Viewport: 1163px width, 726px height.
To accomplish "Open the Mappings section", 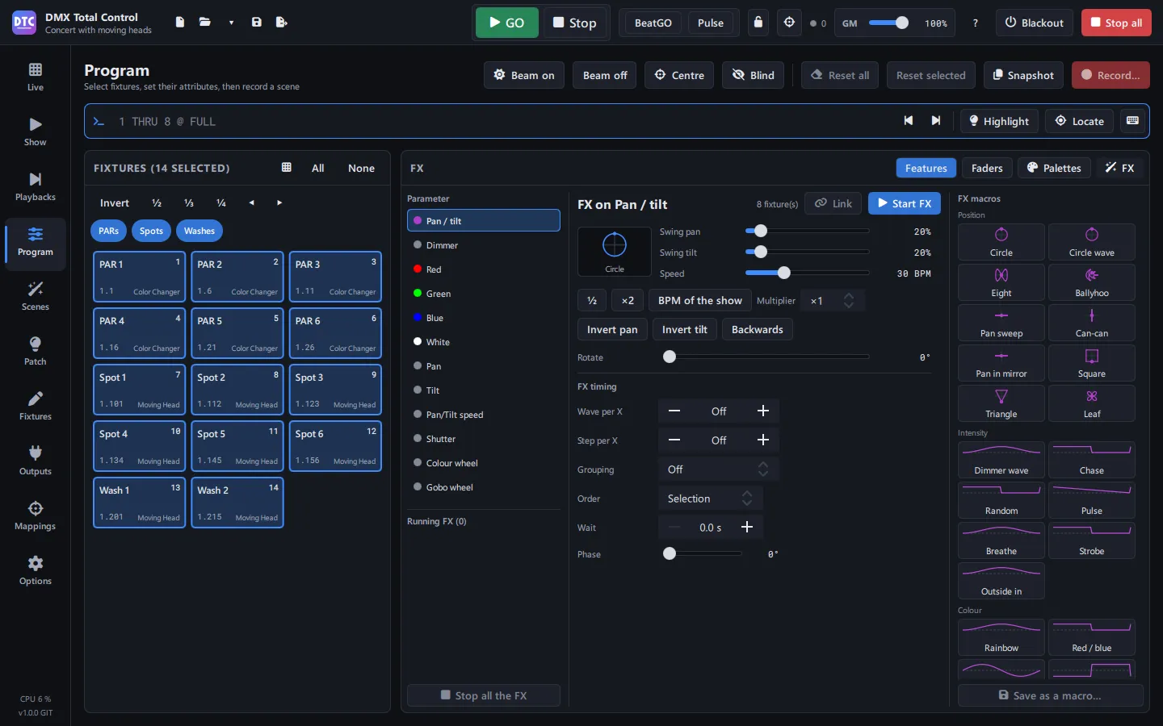I will point(36,516).
